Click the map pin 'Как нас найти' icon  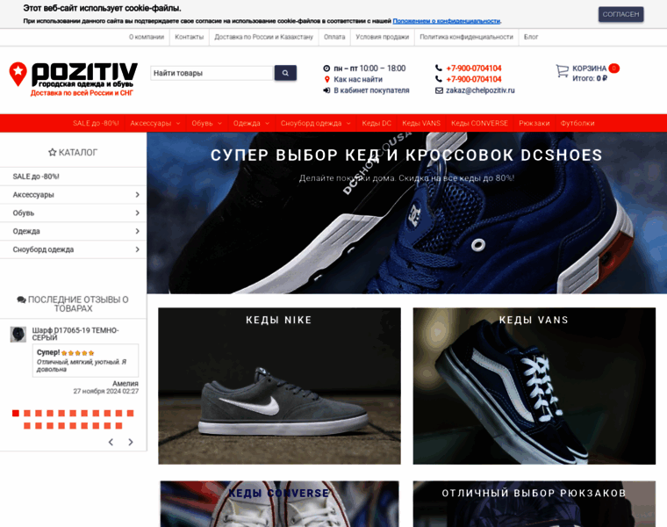[326, 79]
